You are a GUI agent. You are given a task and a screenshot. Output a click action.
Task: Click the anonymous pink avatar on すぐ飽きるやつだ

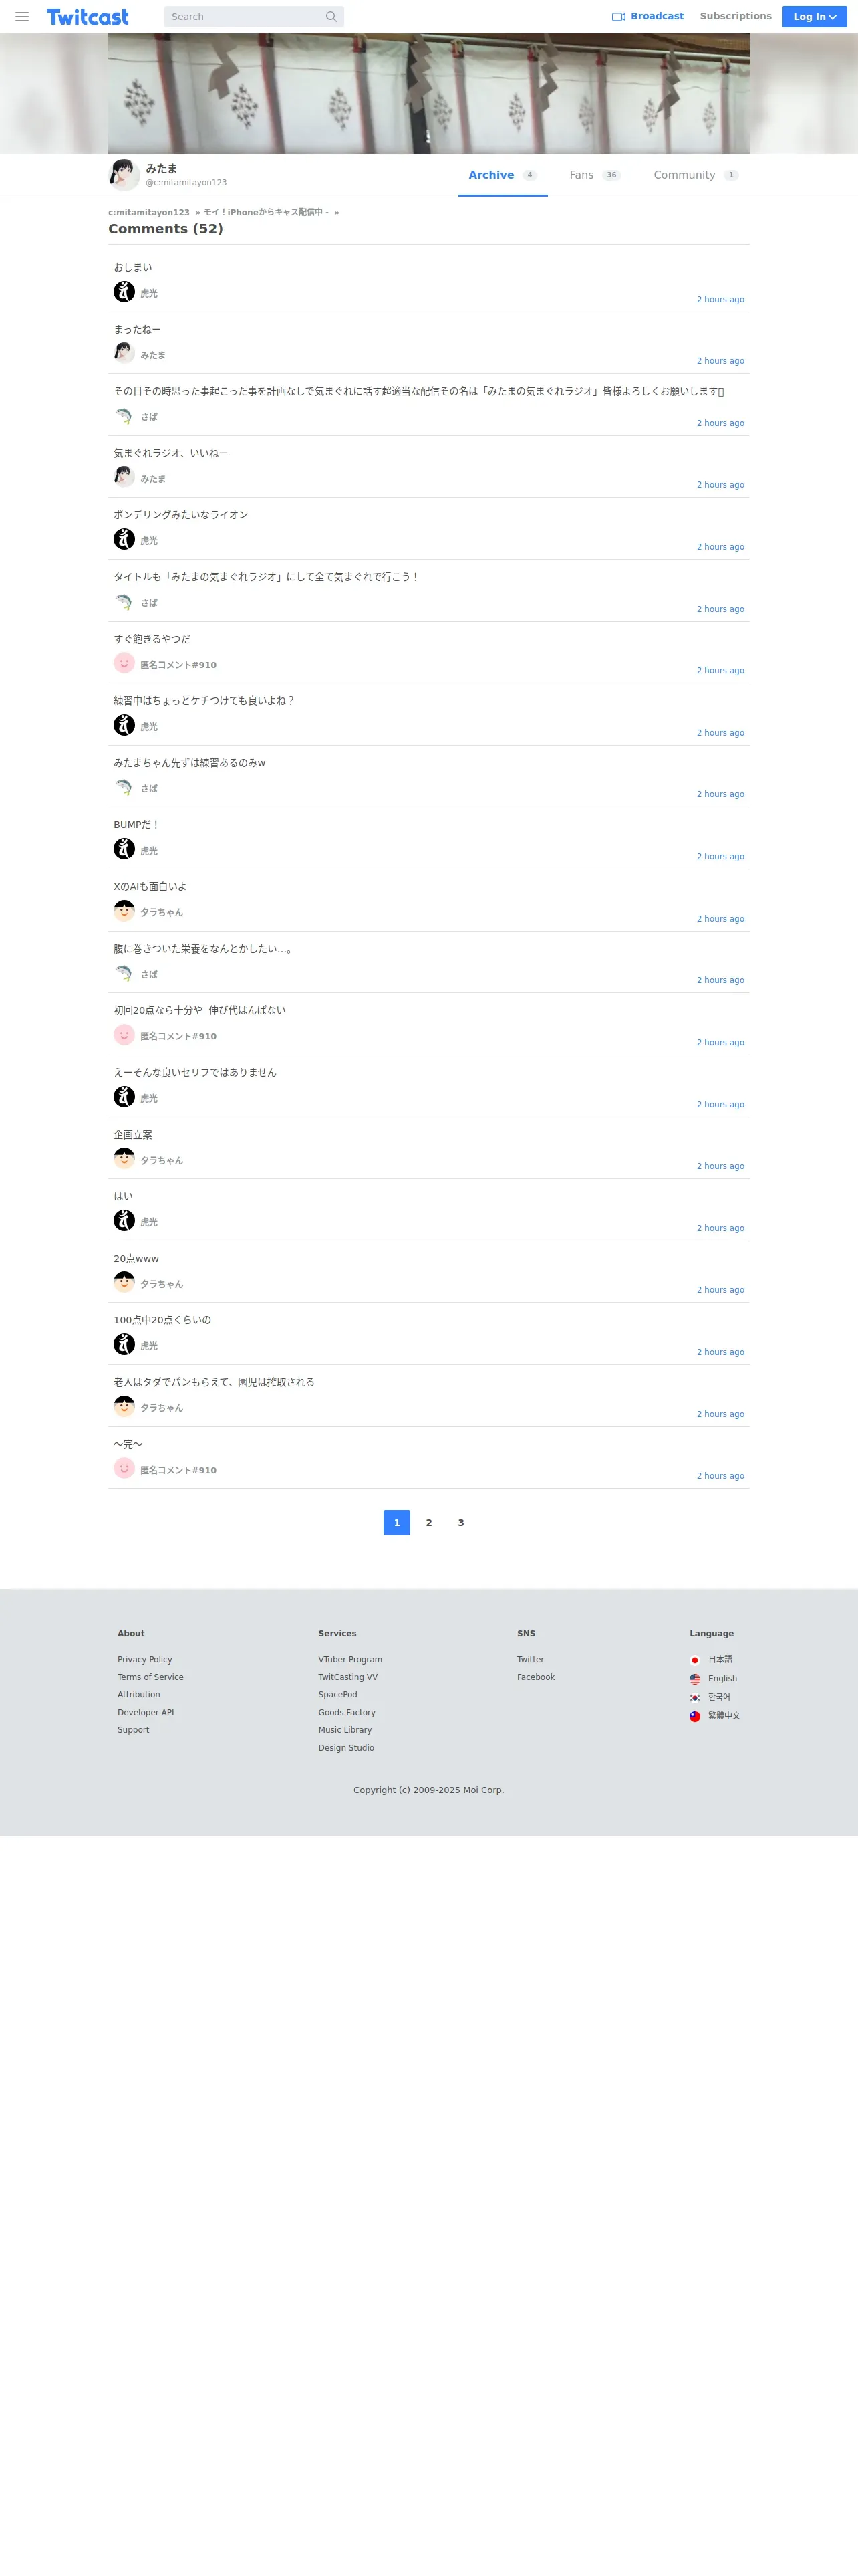(124, 663)
